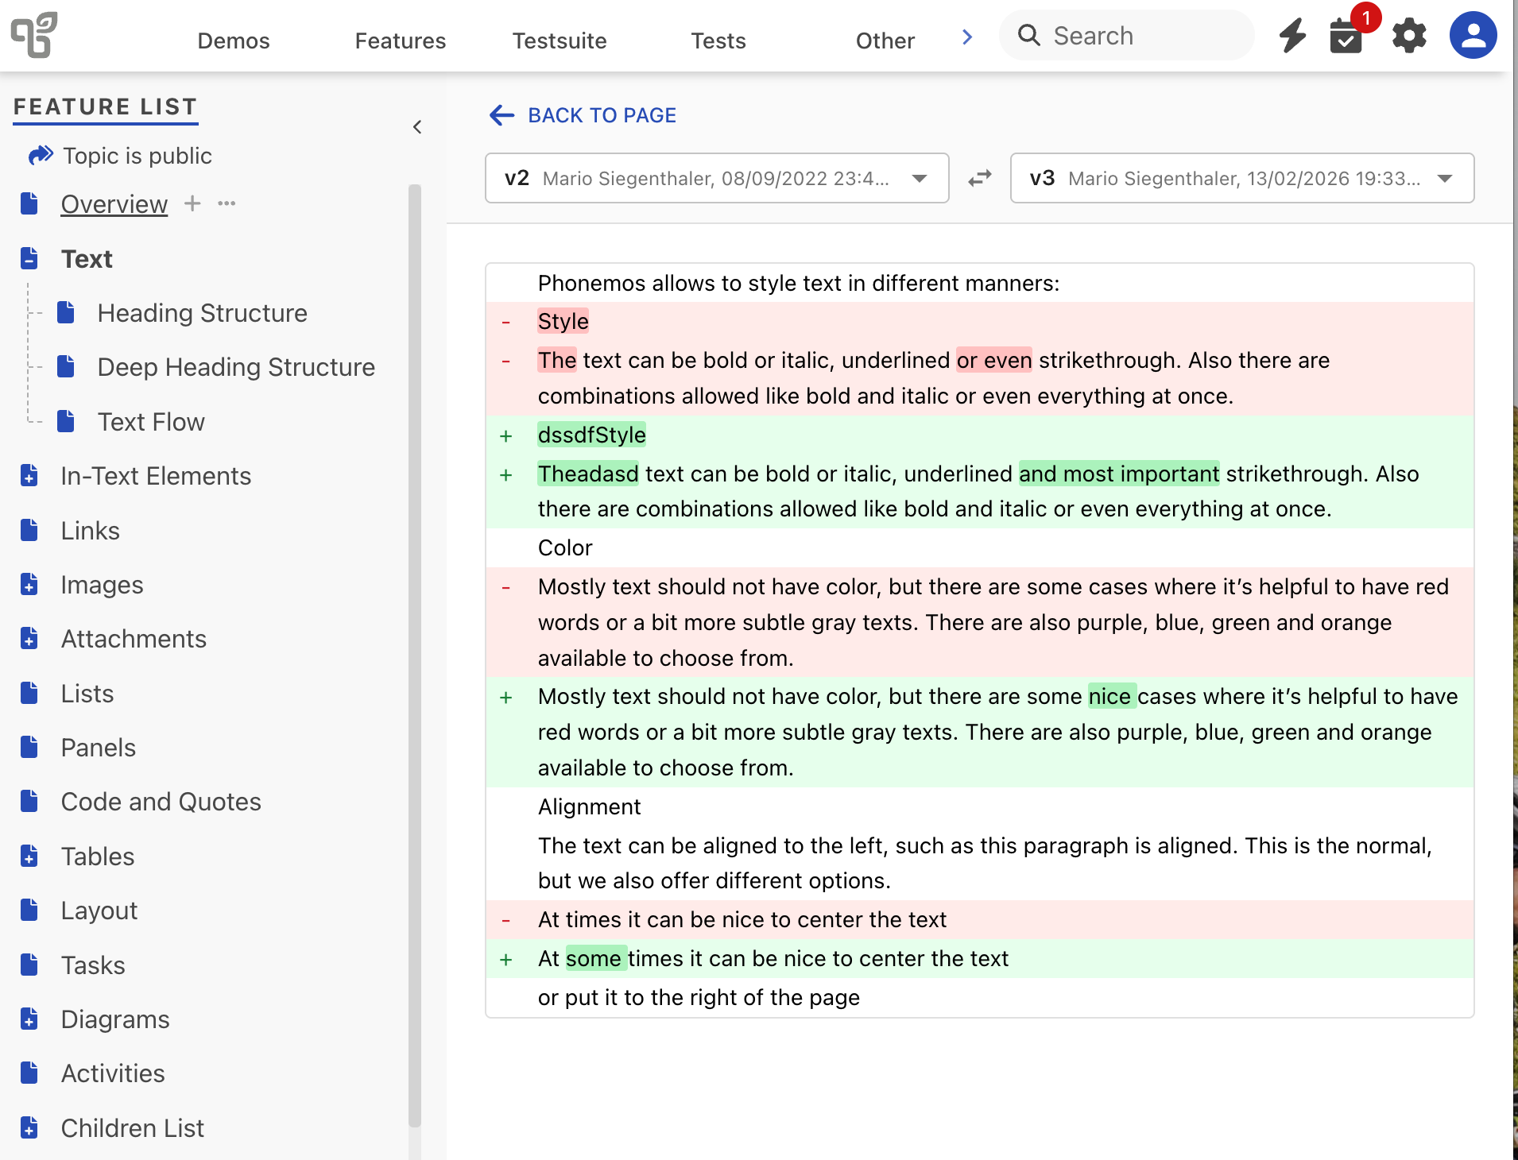Image resolution: width=1518 pixels, height=1160 pixels.
Task: Open the user profile avatar
Action: [x=1473, y=36]
